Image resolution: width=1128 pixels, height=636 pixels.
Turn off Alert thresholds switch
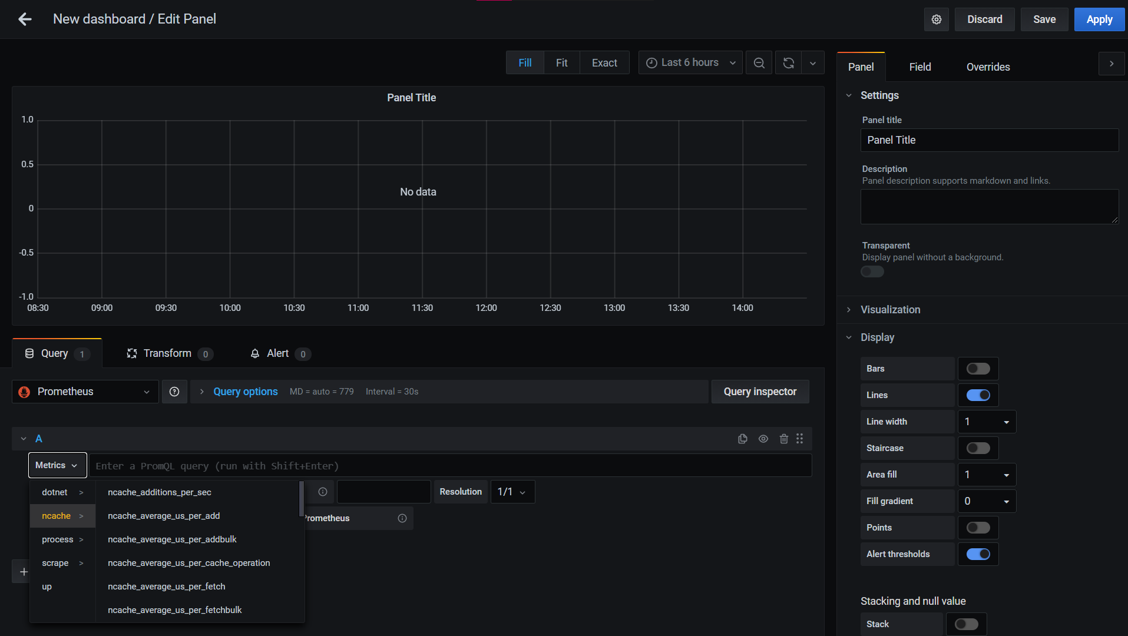(x=978, y=554)
